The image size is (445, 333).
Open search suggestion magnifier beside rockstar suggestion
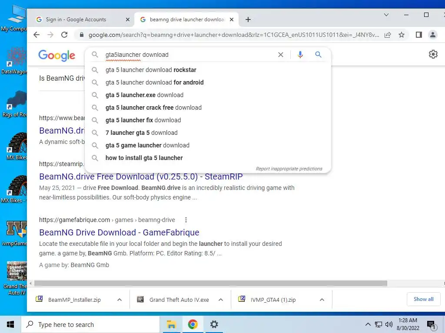[x=95, y=70]
